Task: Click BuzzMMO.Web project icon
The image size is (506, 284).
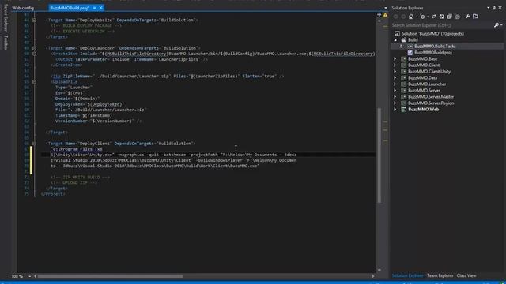Action: pyautogui.click(x=404, y=110)
